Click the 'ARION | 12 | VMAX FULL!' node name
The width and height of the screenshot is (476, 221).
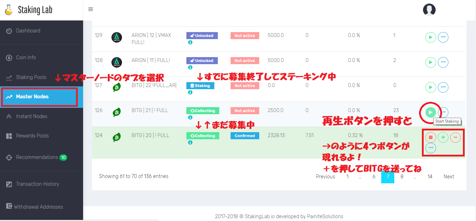[x=151, y=38]
